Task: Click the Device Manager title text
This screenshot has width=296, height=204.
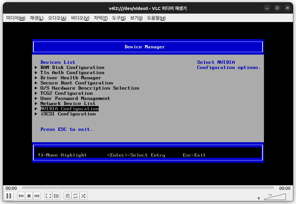Action: pyautogui.click(x=145, y=47)
